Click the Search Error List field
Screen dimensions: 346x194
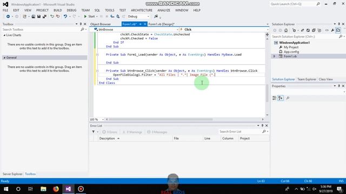click(240, 131)
